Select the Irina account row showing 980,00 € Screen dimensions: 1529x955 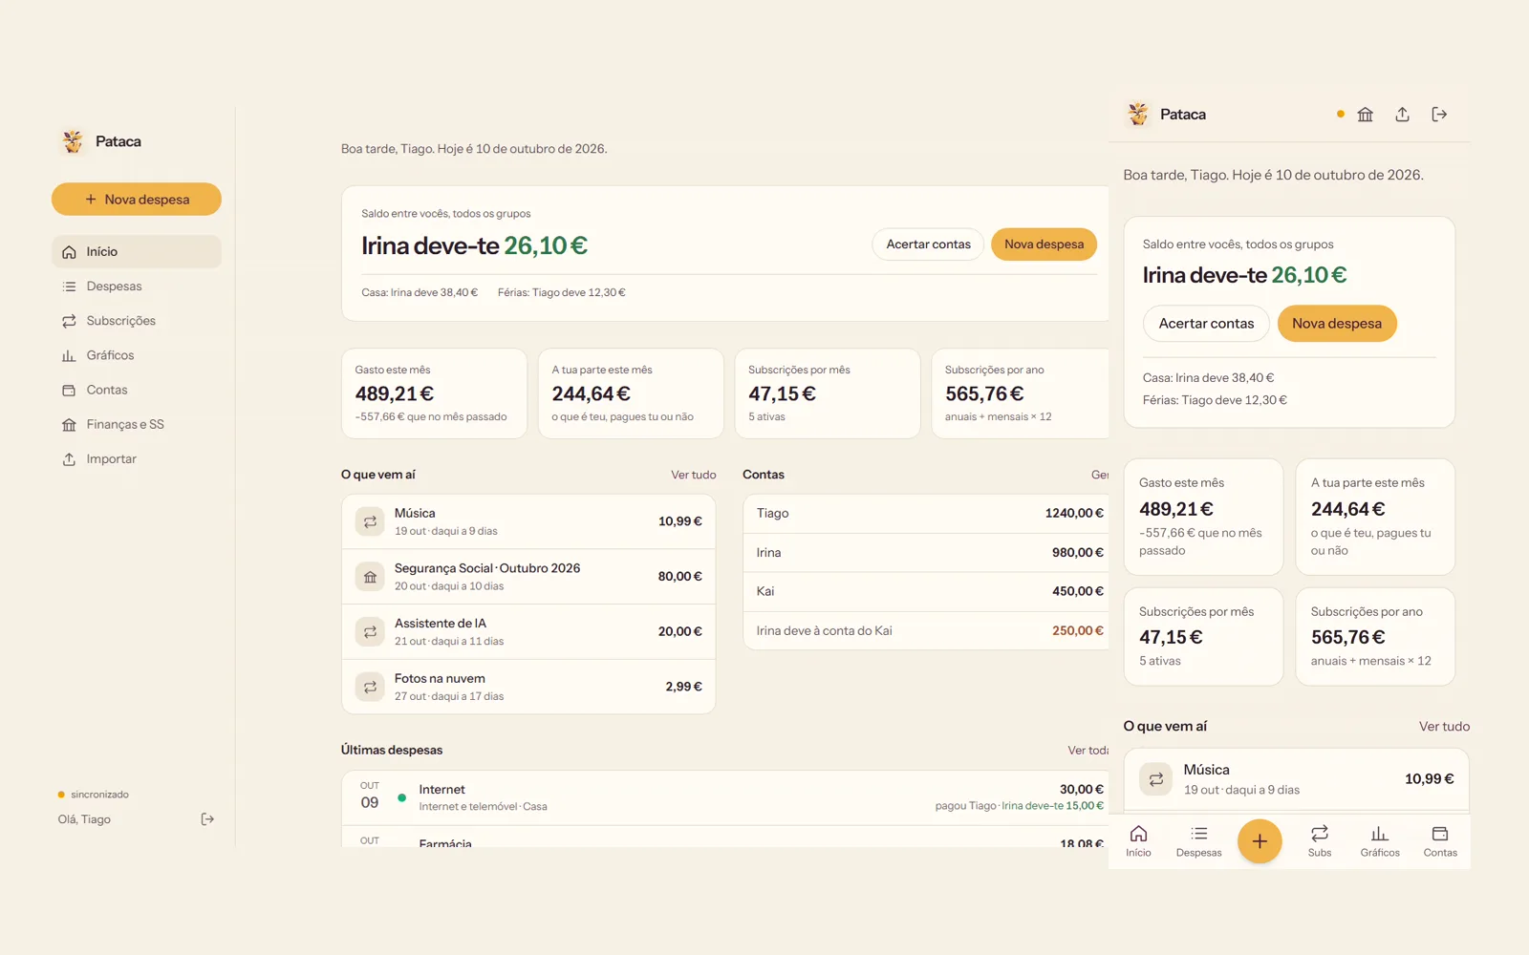point(926,553)
